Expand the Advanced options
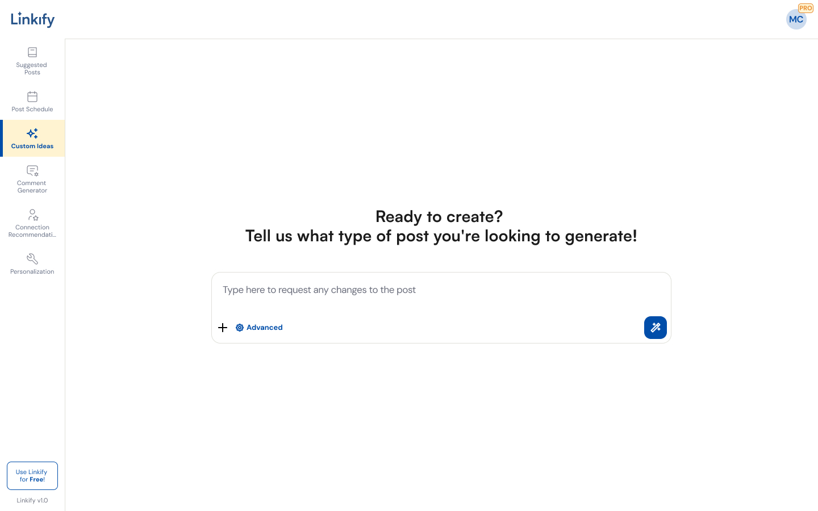The height and width of the screenshot is (511, 818). (x=264, y=328)
